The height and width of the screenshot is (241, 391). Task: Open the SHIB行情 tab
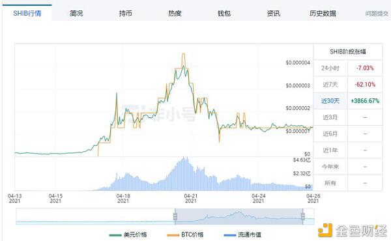point(27,13)
